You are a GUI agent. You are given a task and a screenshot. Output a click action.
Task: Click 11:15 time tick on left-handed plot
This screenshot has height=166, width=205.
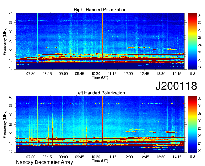[x=112, y=157]
